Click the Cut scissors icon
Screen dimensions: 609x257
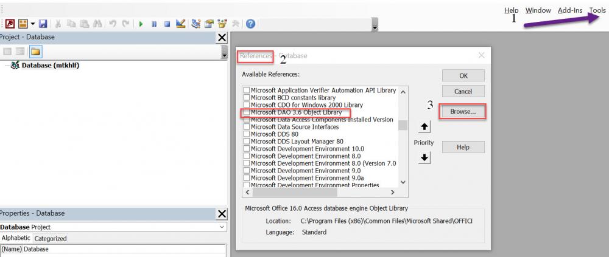pos(58,24)
